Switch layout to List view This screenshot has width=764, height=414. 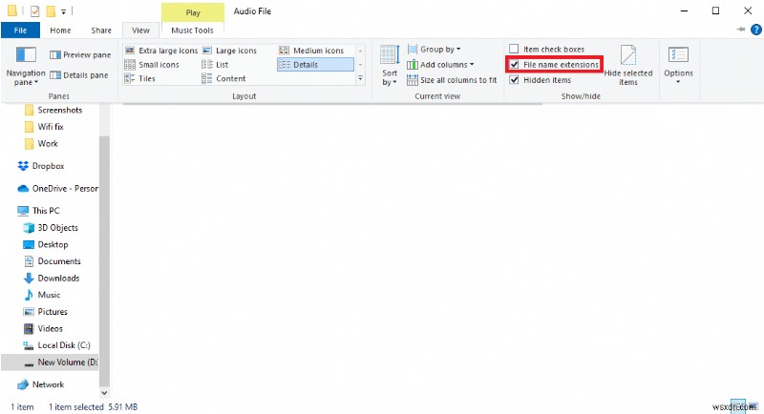tap(215, 65)
